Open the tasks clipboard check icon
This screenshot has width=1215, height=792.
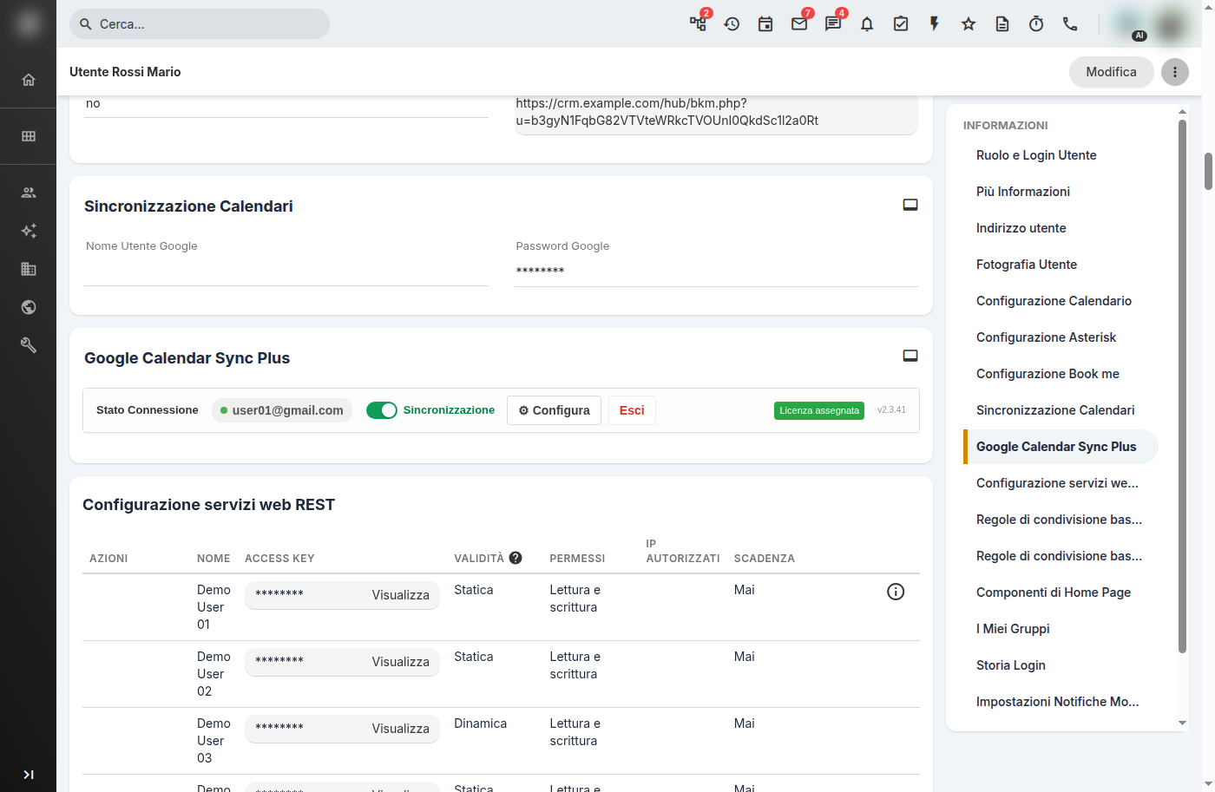pyautogui.click(x=901, y=23)
